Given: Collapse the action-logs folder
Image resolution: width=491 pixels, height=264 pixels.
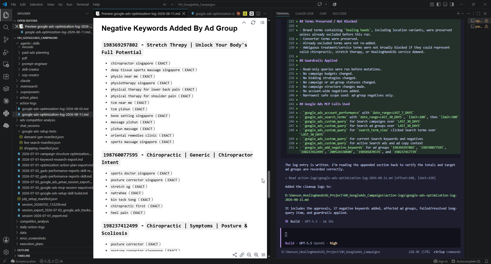Looking at the screenshot, I should pos(28,103).
